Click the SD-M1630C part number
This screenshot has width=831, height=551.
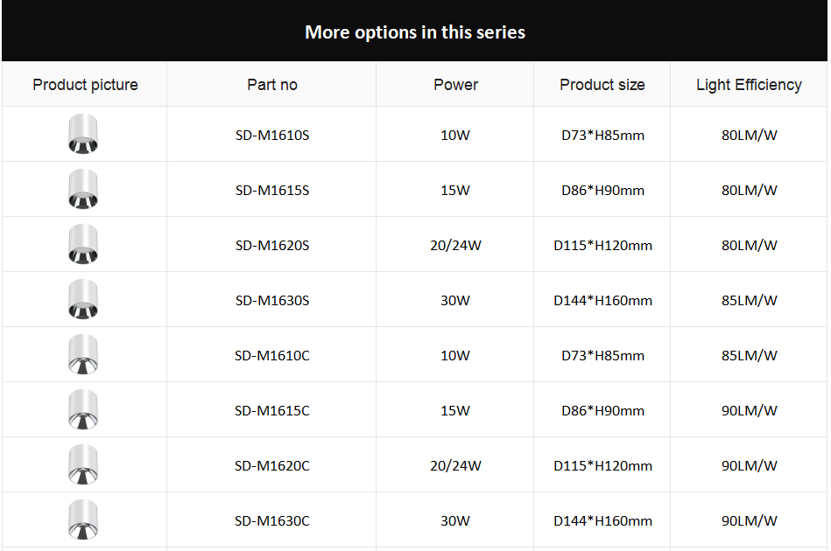pyautogui.click(x=272, y=521)
